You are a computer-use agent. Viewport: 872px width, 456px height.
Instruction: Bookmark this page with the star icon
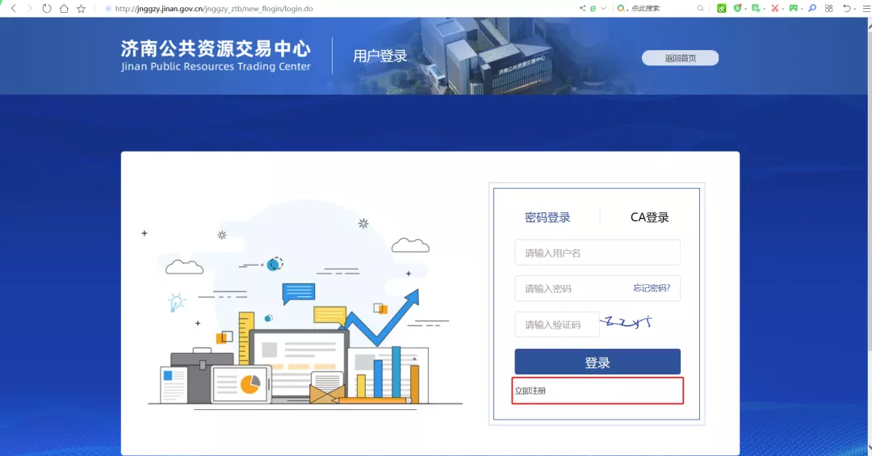pos(81,8)
